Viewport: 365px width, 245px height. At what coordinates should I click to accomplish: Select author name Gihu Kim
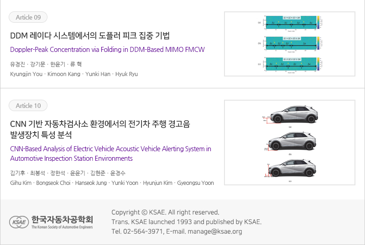pyautogui.click(x=21, y=183)
